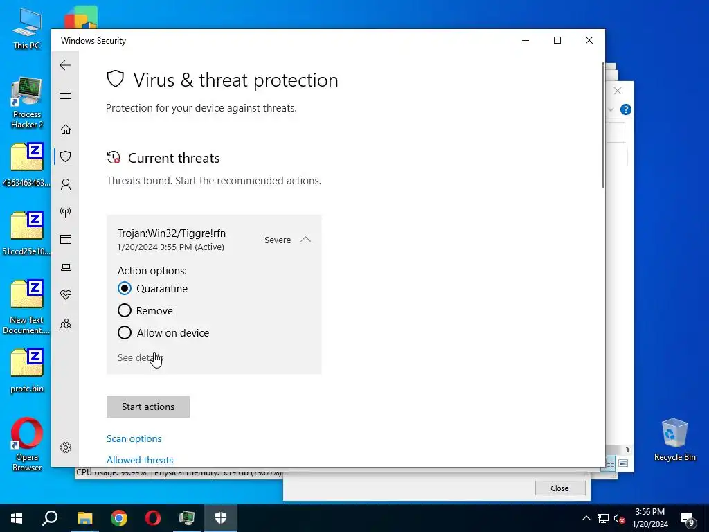Select Opera Browser desktop shortcut
This screenshot has width=709, height=532.
(x=27, y=445)
